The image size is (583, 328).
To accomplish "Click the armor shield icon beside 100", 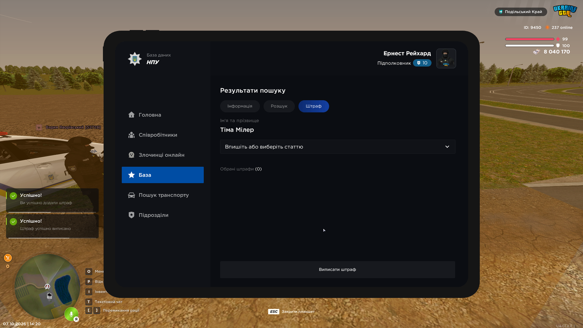I will (x=558, y=46).
